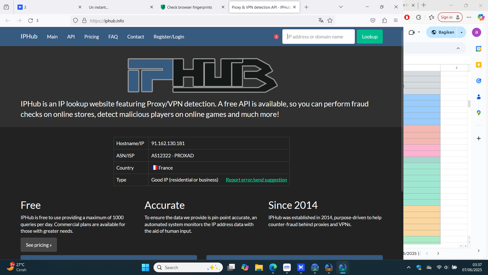This screenshot has width=488, height=275.
Task: Open the Main menu item on IPHub
Action: [52, 37]
